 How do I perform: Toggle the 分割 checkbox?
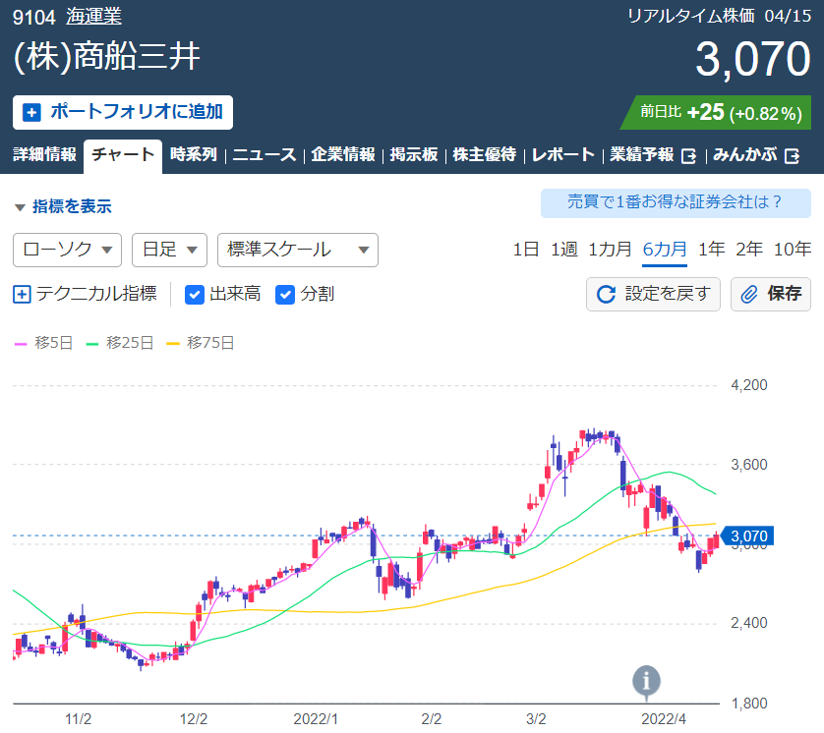(x=285, y=295)
